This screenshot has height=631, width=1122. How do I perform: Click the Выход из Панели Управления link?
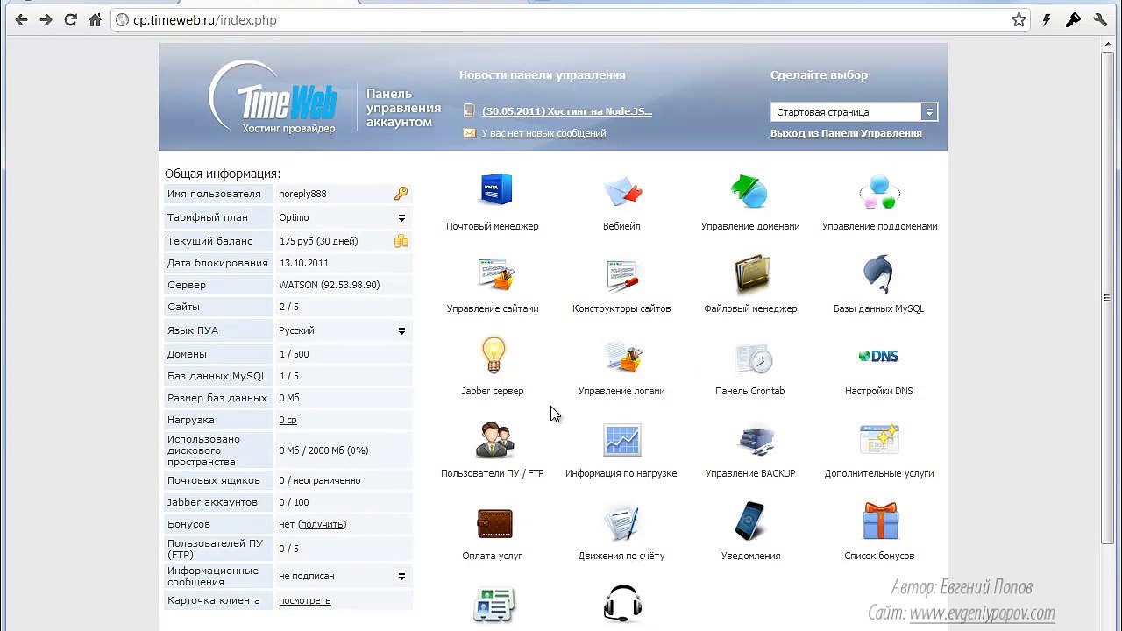click(845, 133)
